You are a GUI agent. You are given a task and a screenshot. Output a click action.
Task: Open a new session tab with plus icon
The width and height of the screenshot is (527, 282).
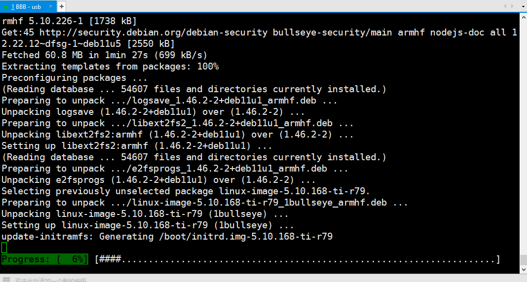(x=62, y=6)
